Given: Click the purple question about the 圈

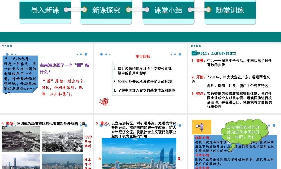Looking at the screenshot, I should [x=65, y=68].
